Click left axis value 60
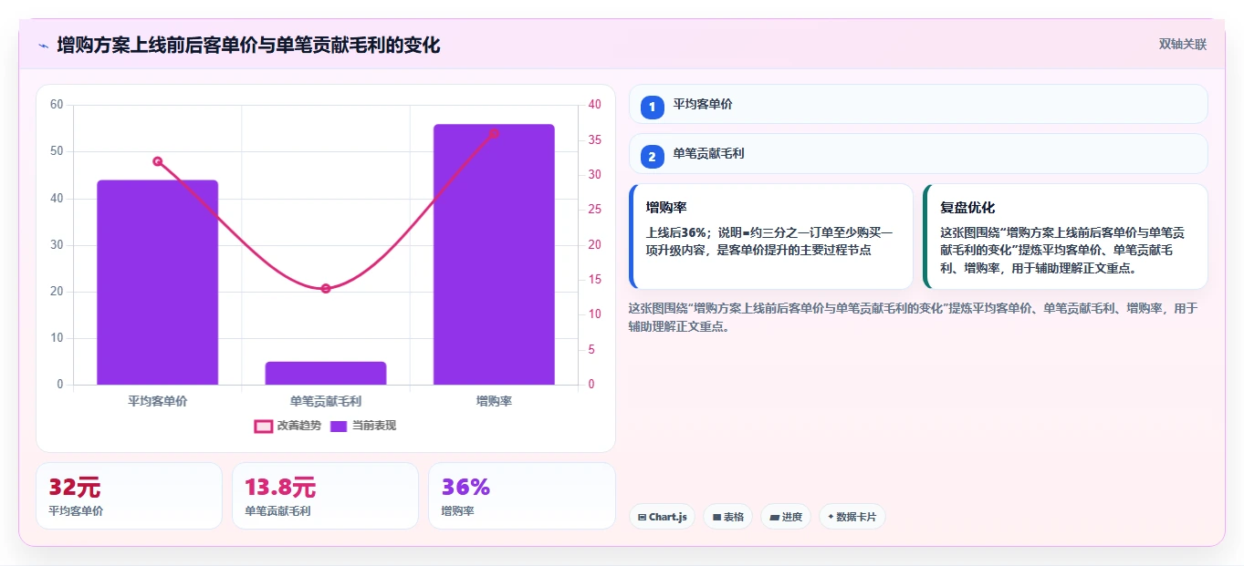Image resolution: width=1244 pixels, height=566 pixels. (x=57, y=105)
